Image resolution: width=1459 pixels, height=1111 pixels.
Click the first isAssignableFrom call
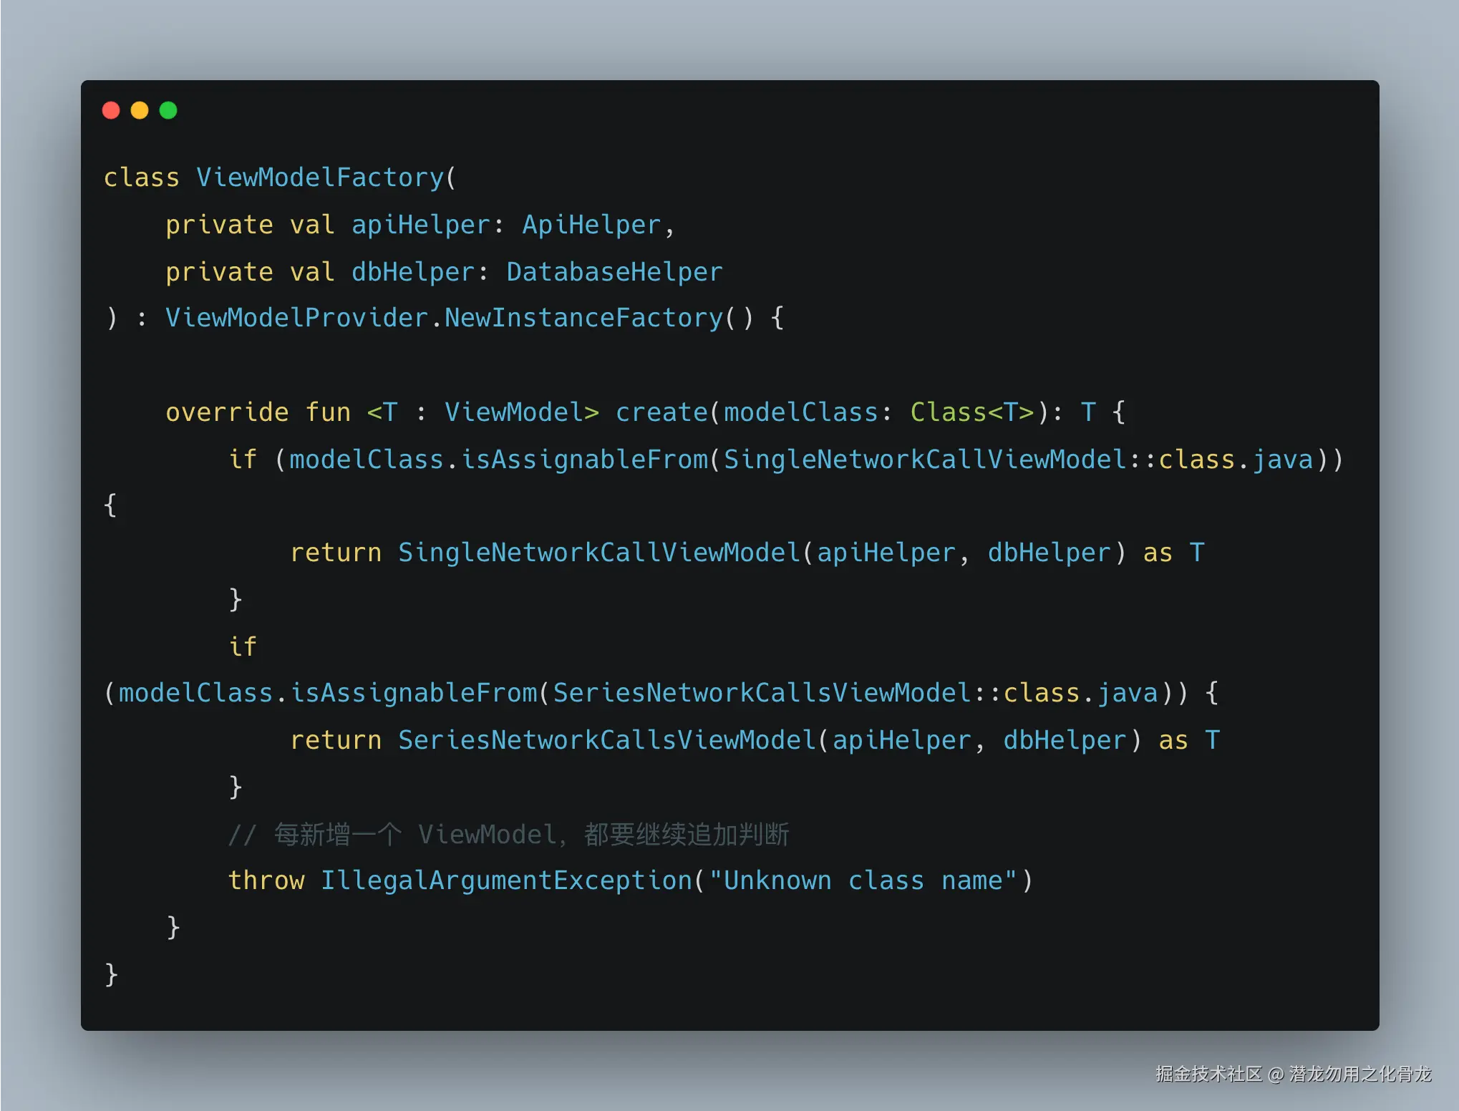[x=583, y=460]
